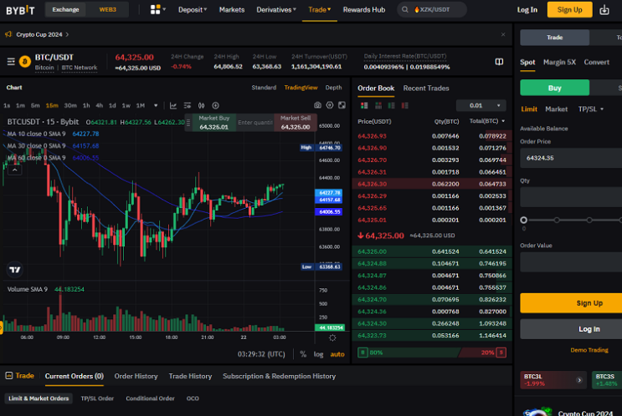Open the apps grid menu icon

pyautogui.click(x=156, y=9)
